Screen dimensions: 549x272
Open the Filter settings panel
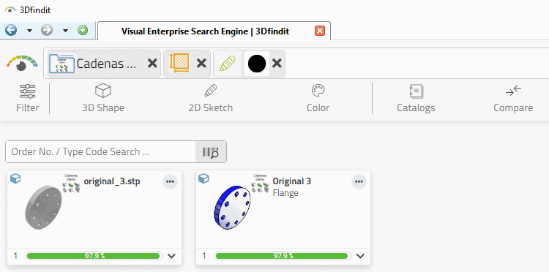27,99
